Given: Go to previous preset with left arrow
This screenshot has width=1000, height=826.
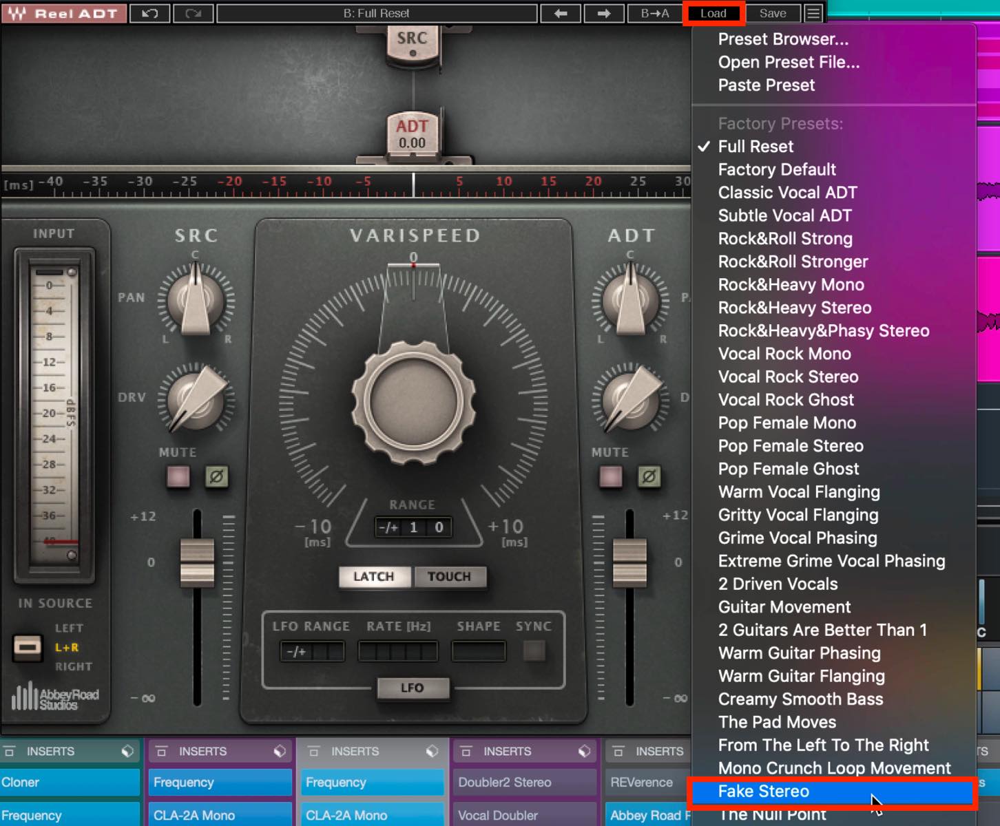Looking at the screenshot, I should coord(561,13).
